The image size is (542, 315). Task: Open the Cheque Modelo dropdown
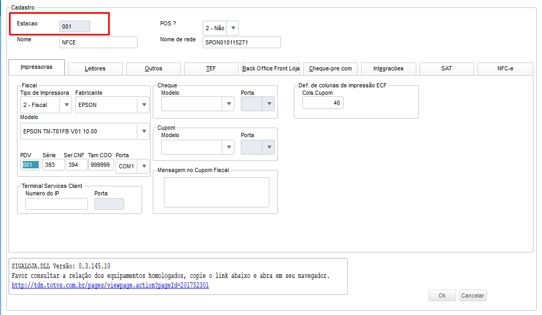pos(229,104)
